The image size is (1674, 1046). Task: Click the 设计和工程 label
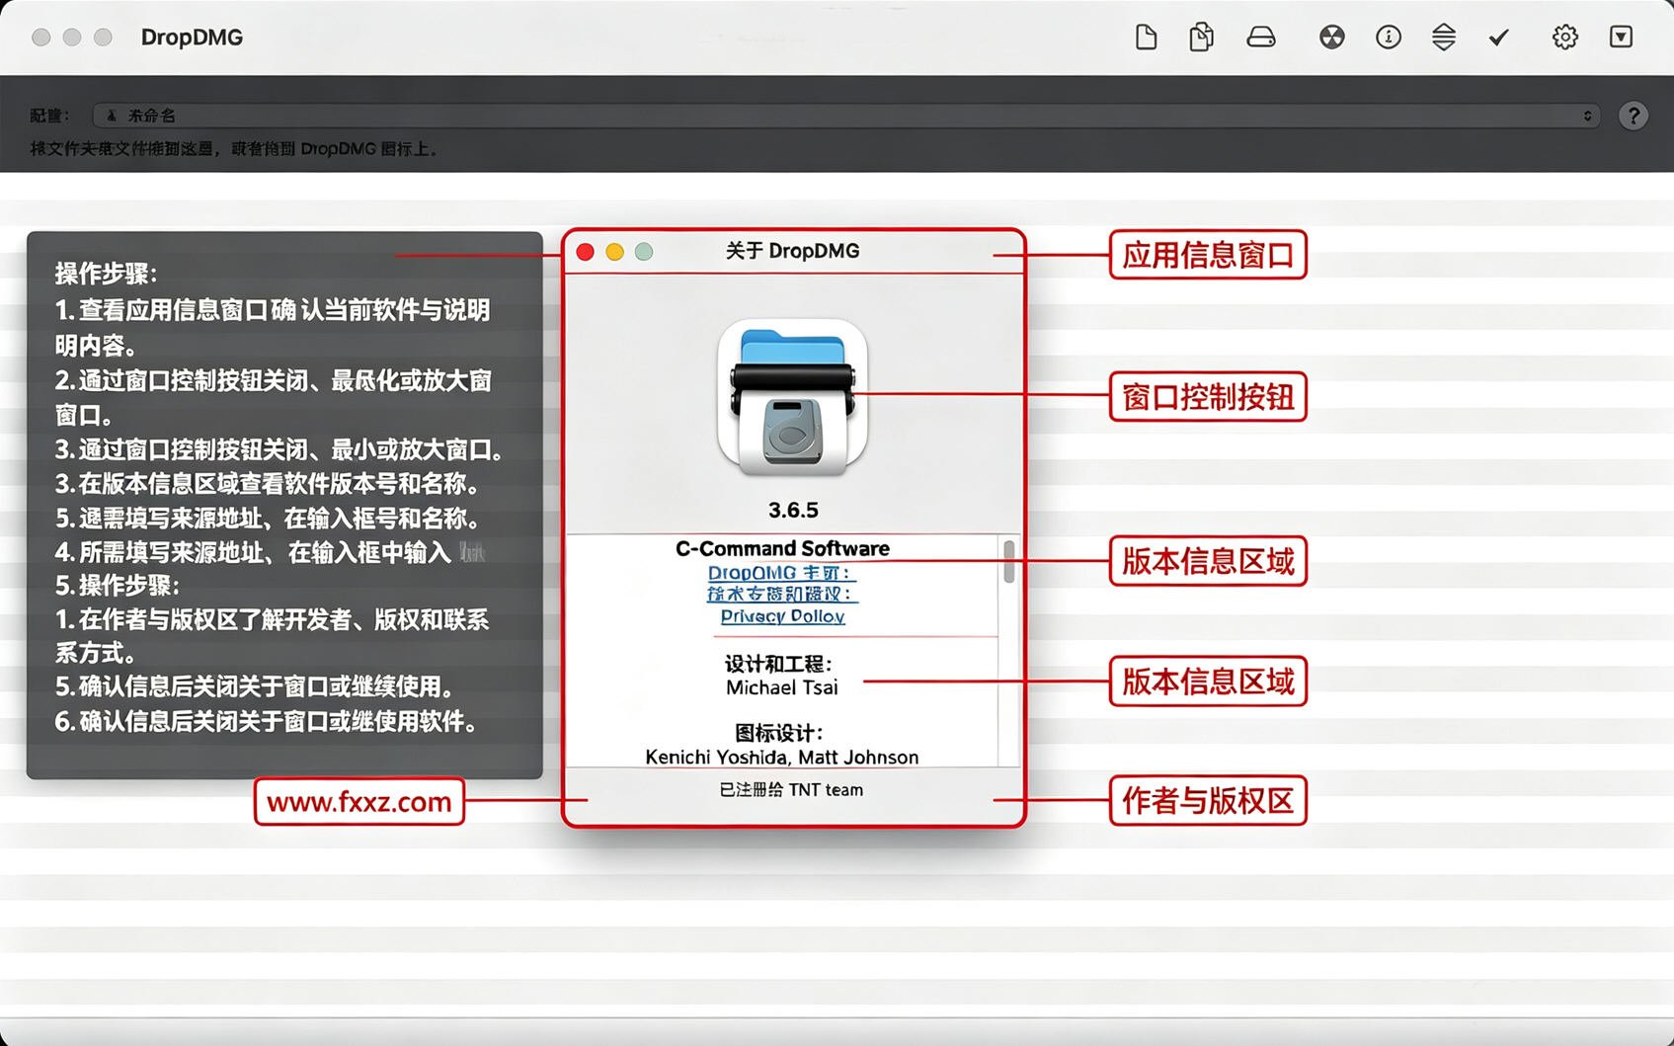click(778, 664)
